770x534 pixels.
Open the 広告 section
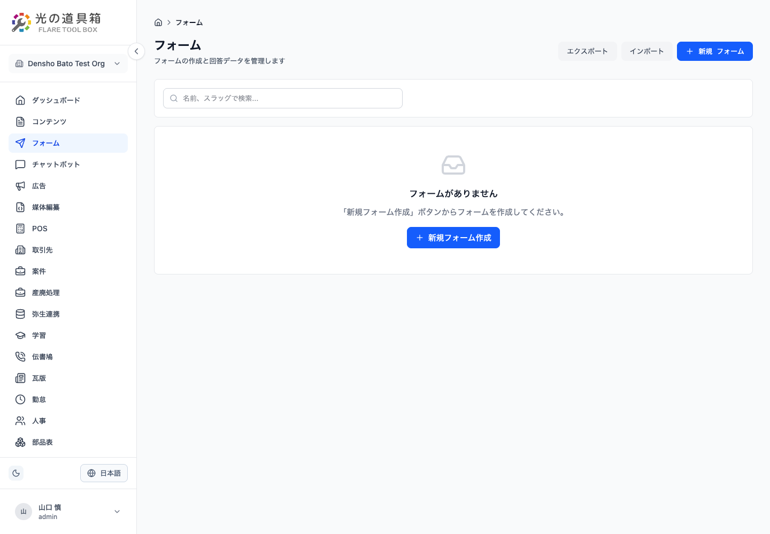coord(68,186)
